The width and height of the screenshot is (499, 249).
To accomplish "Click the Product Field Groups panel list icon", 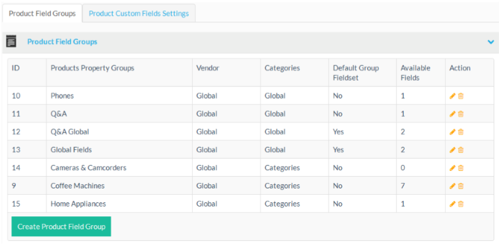I will (11, 41).
